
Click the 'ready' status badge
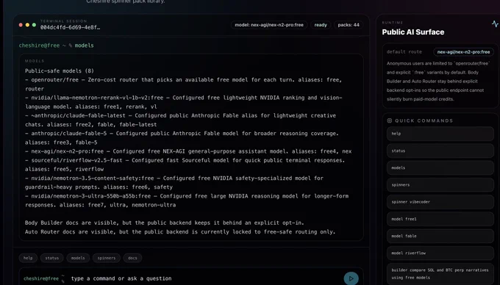321,25
